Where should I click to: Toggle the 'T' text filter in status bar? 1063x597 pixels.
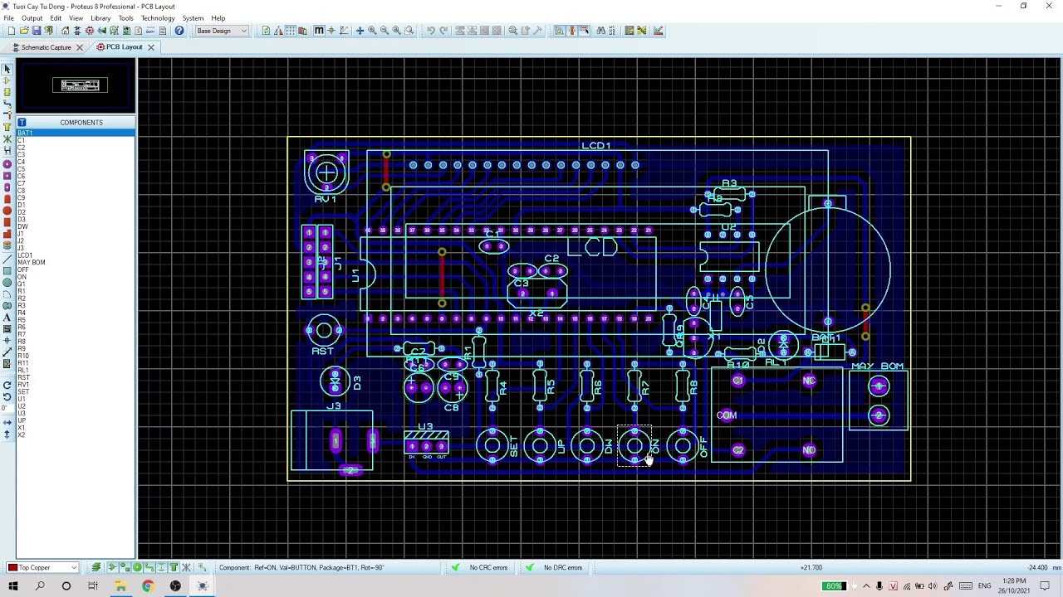[174, 567]
